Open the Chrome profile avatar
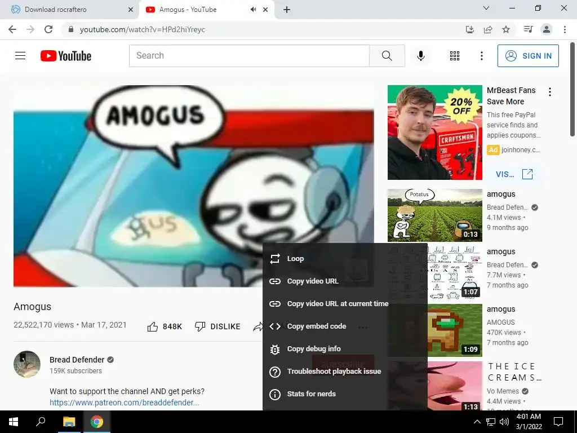The image size is (577, 433). pos(547,29)
